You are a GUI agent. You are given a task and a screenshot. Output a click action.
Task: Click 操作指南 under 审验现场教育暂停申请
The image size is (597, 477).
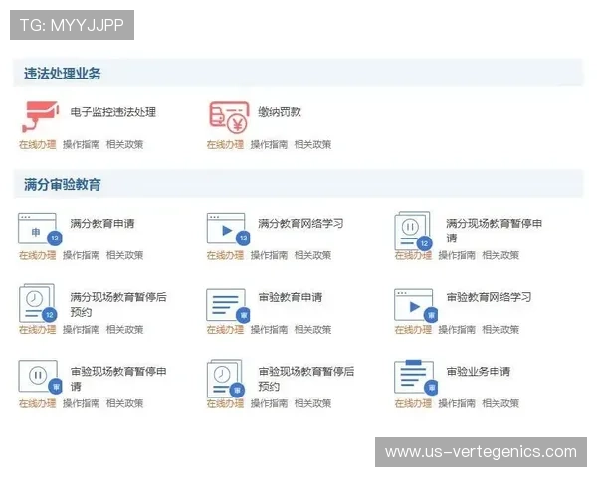pos(82,403)
